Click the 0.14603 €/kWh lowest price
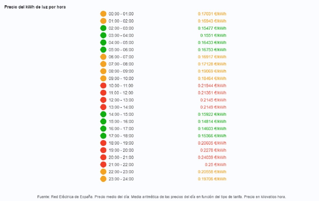This screenshot has height=201, width=319. [x=212, y=129]
